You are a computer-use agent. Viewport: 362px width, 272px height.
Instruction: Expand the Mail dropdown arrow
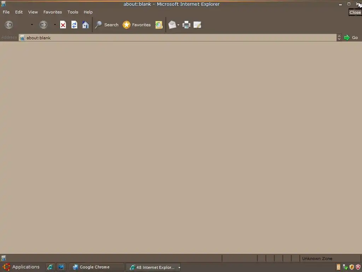(x=178, y=25)
